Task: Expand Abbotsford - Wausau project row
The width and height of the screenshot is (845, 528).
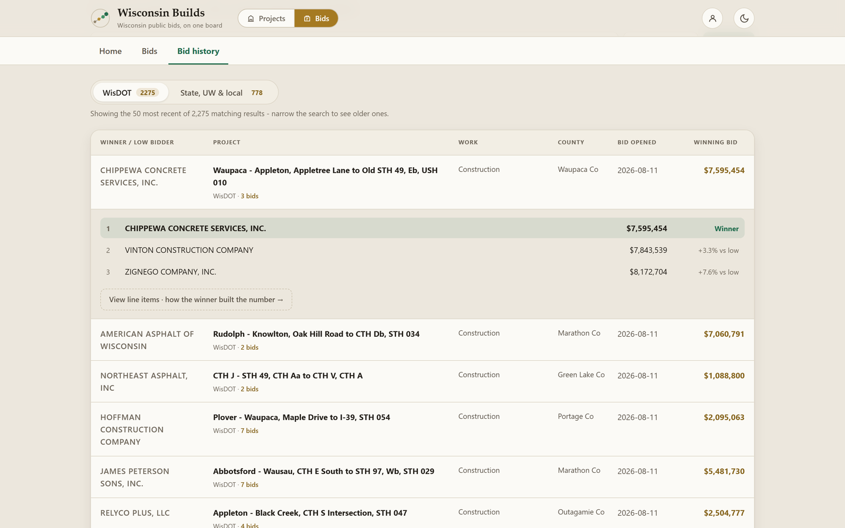Action: click(422, 478)
